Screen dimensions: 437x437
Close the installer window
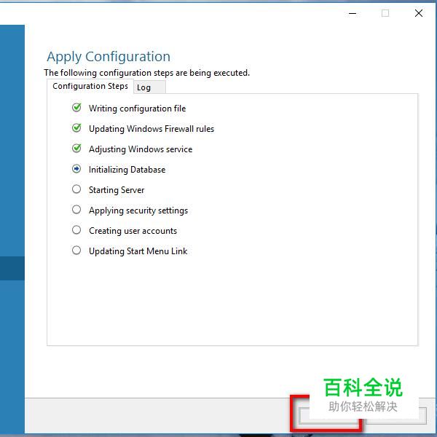click(x=419, y=13)
